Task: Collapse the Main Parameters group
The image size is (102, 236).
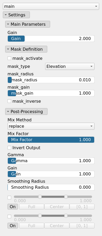Action: click(x=28, y=24)
